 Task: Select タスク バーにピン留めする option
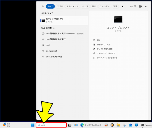pyautogui.click(x=107, y=58)
